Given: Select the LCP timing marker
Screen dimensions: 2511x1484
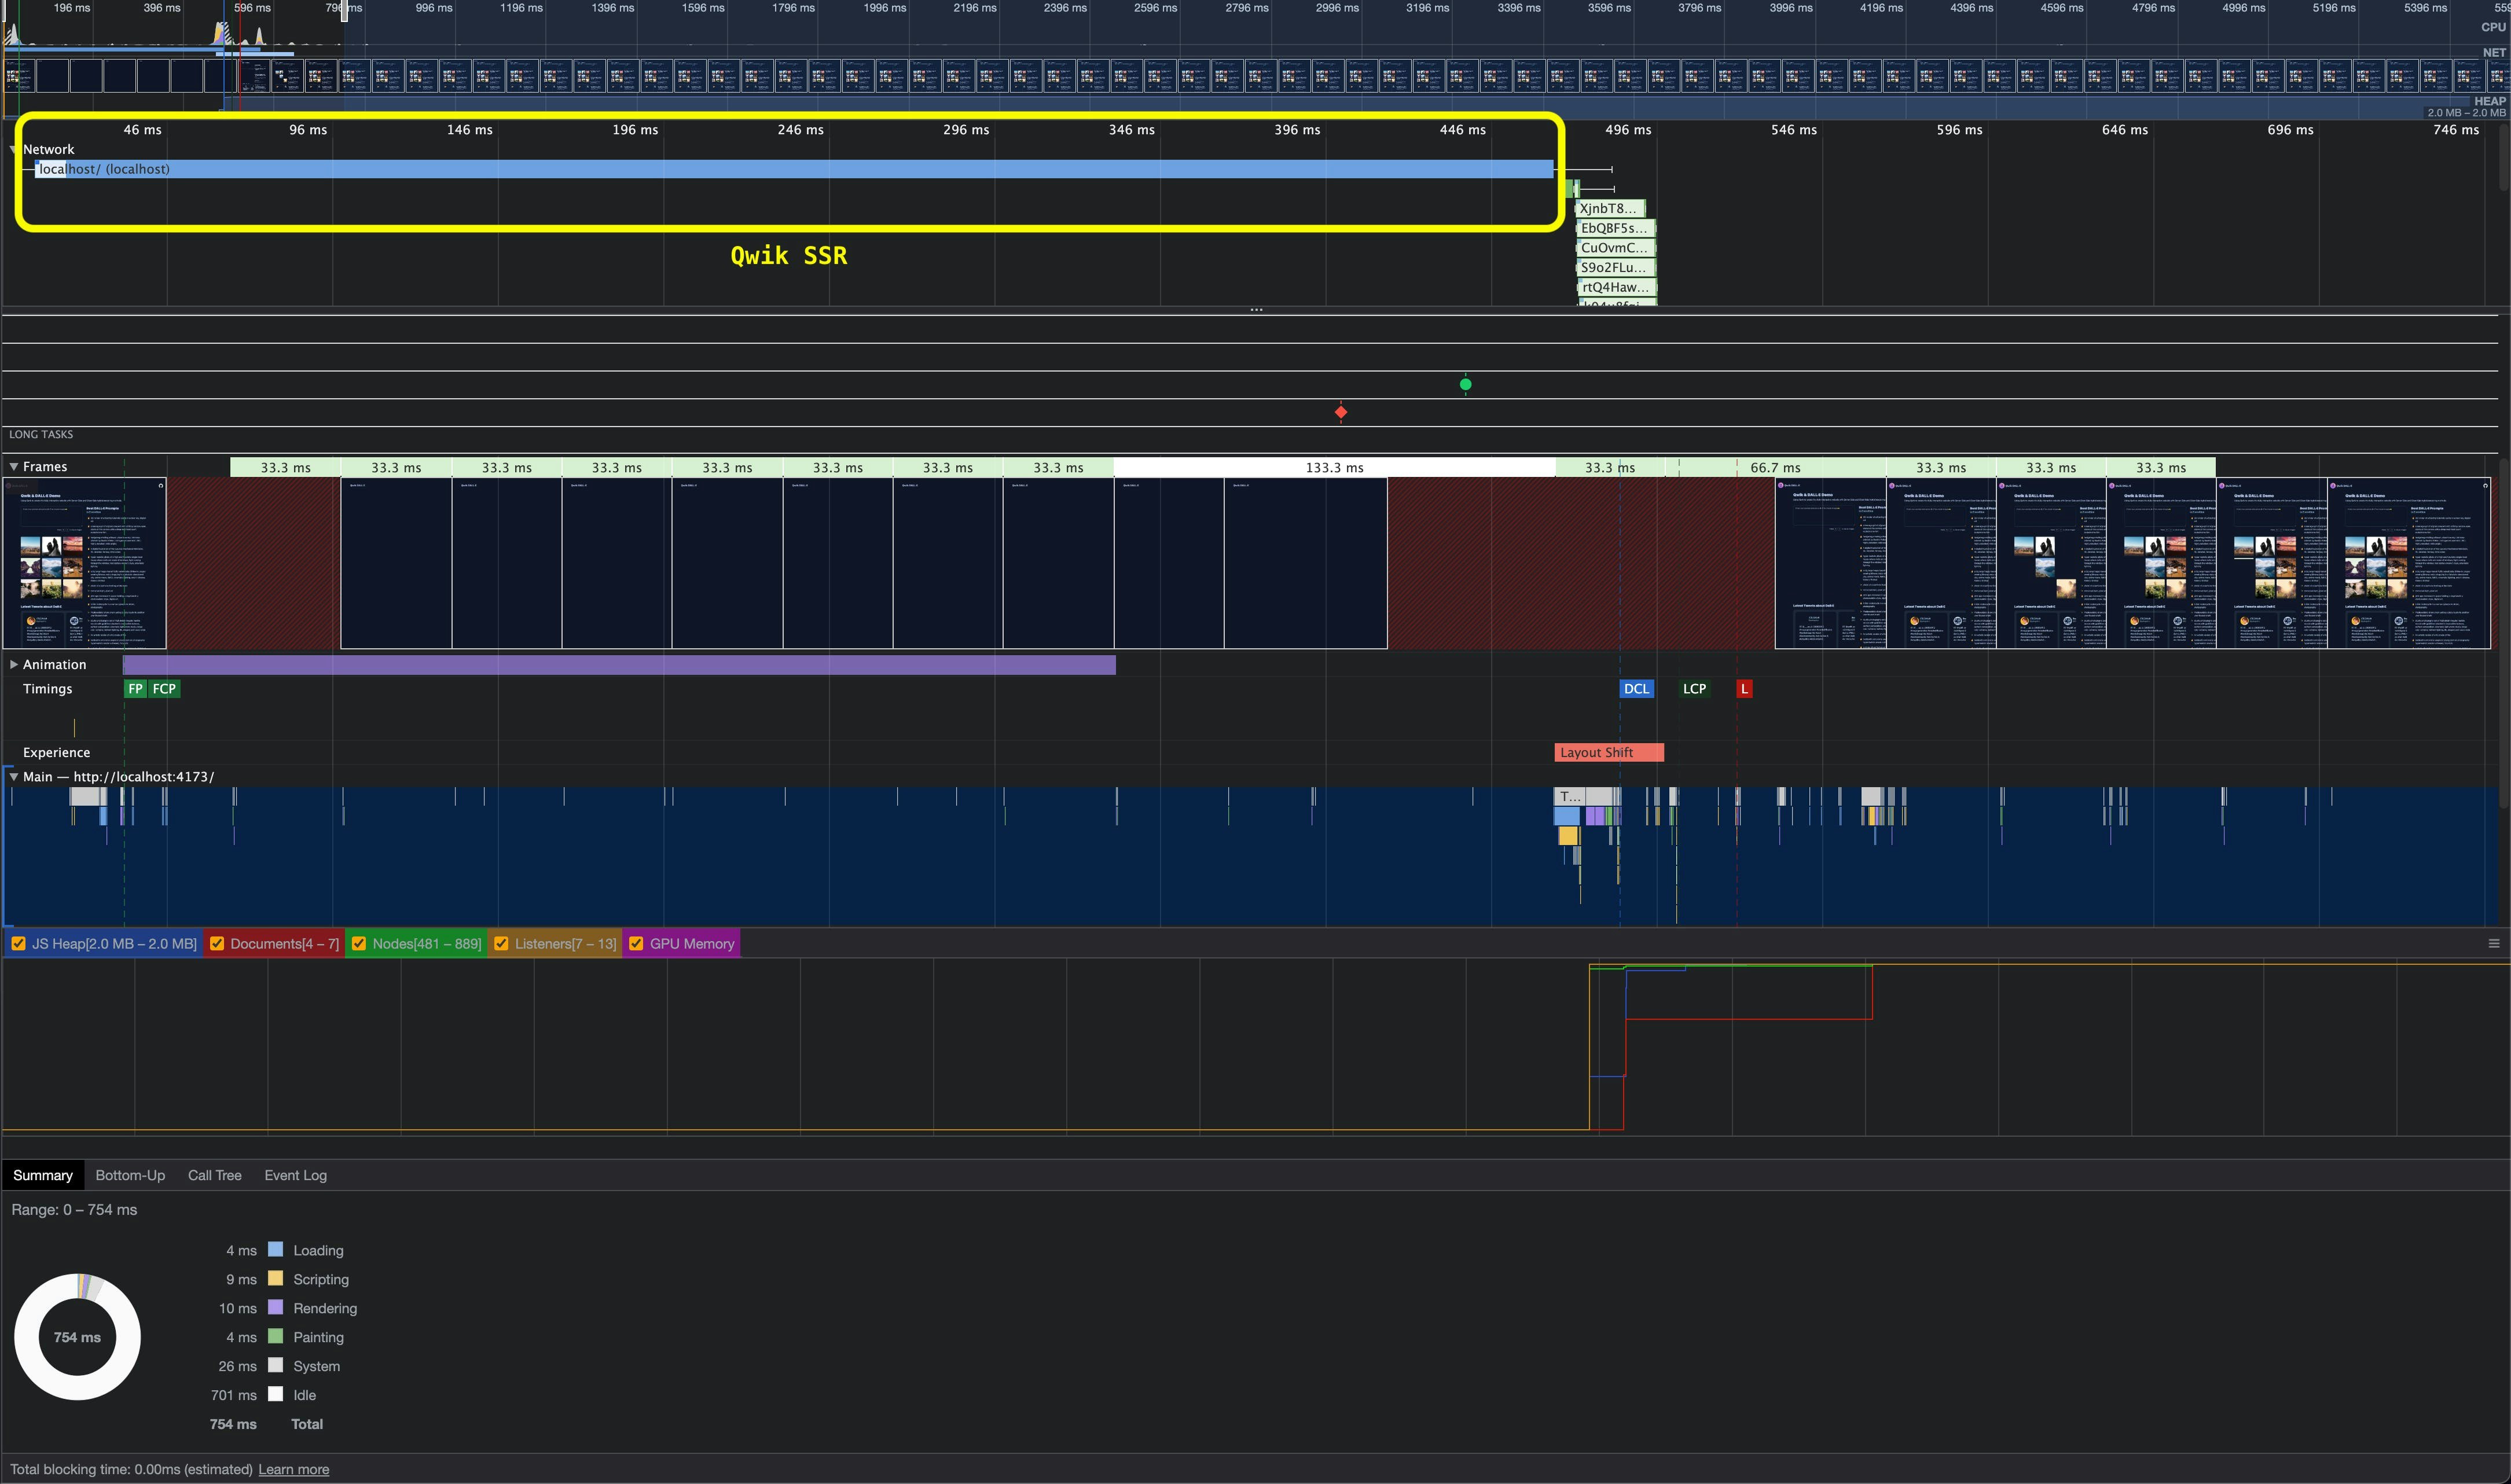Looking at the screenshot, I should tap(1694, 689).
